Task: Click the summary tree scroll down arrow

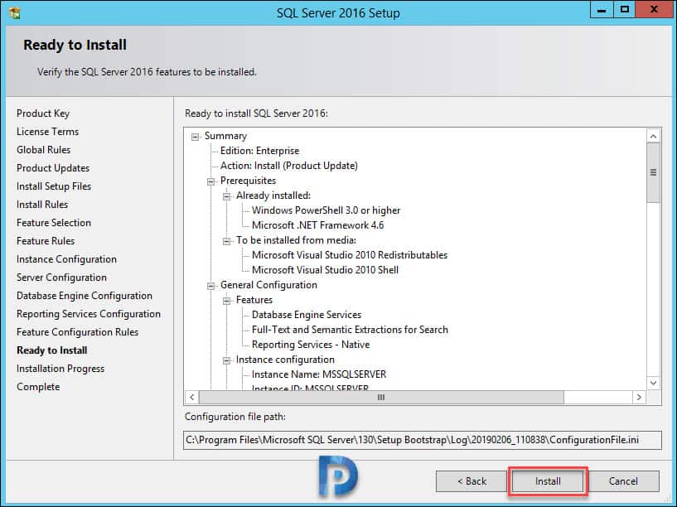Action: click(653, 383)
